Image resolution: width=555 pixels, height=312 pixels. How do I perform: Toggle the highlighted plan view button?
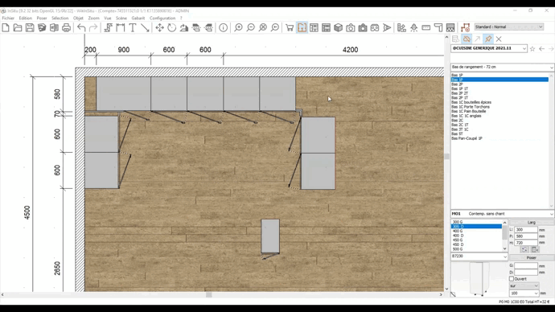[x=302, y=27]
